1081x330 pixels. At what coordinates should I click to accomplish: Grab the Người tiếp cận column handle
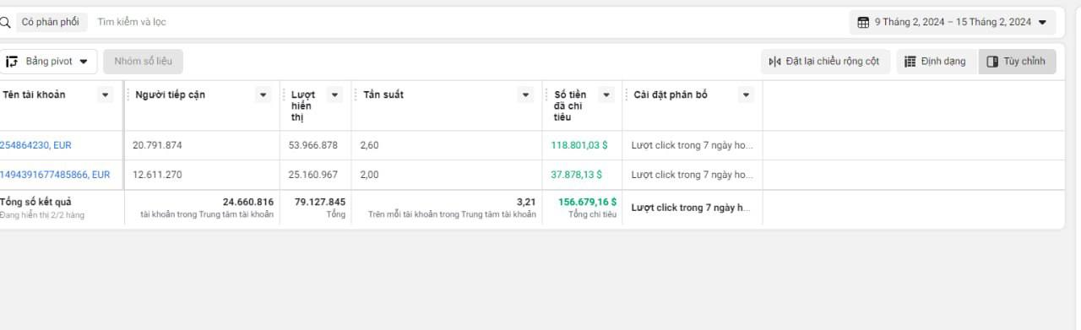(129, 95)
